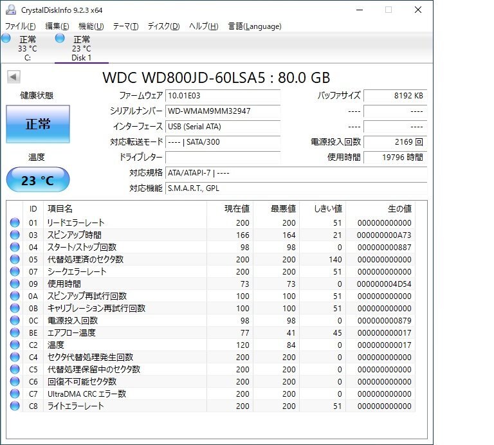Click the empty ドライブレター field
This screenshot has height=445, width=494.
pyautogui.click(x=223, y=157)
